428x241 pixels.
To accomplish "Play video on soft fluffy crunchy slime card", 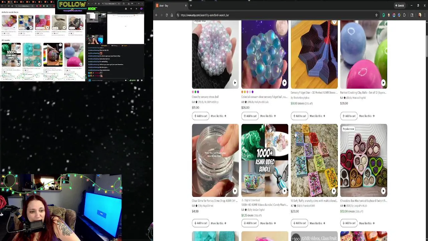I will 334,191.
